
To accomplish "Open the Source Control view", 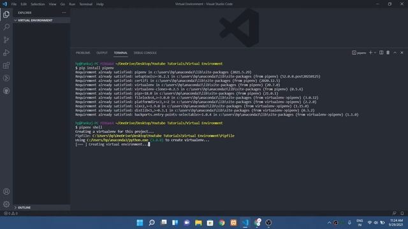I will [x=6, y=39].
